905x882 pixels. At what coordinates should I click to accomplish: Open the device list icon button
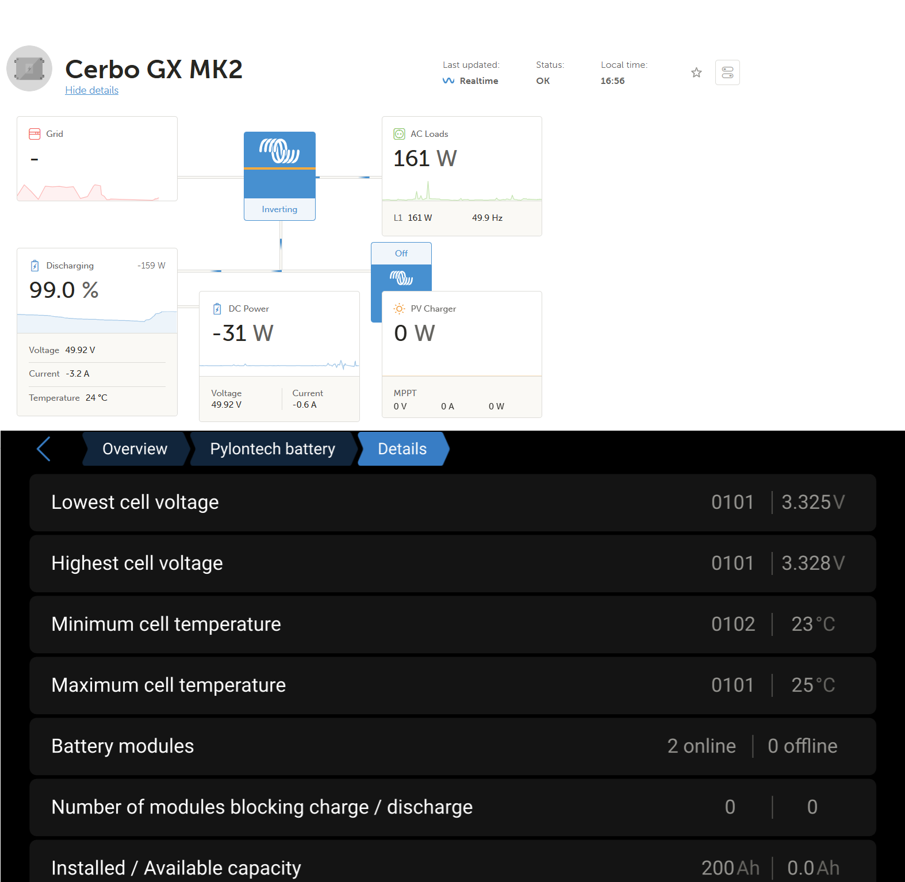point(727,72)
